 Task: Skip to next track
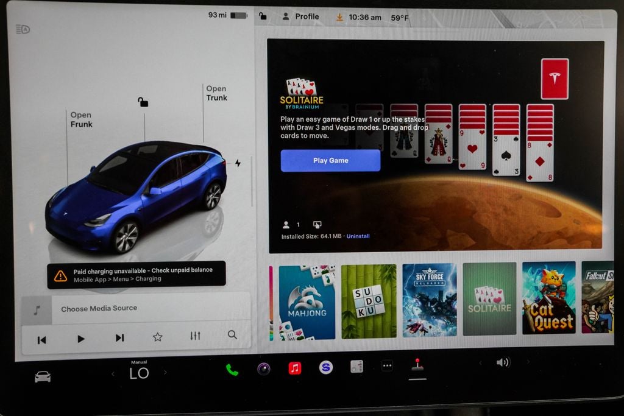point(120,337)
